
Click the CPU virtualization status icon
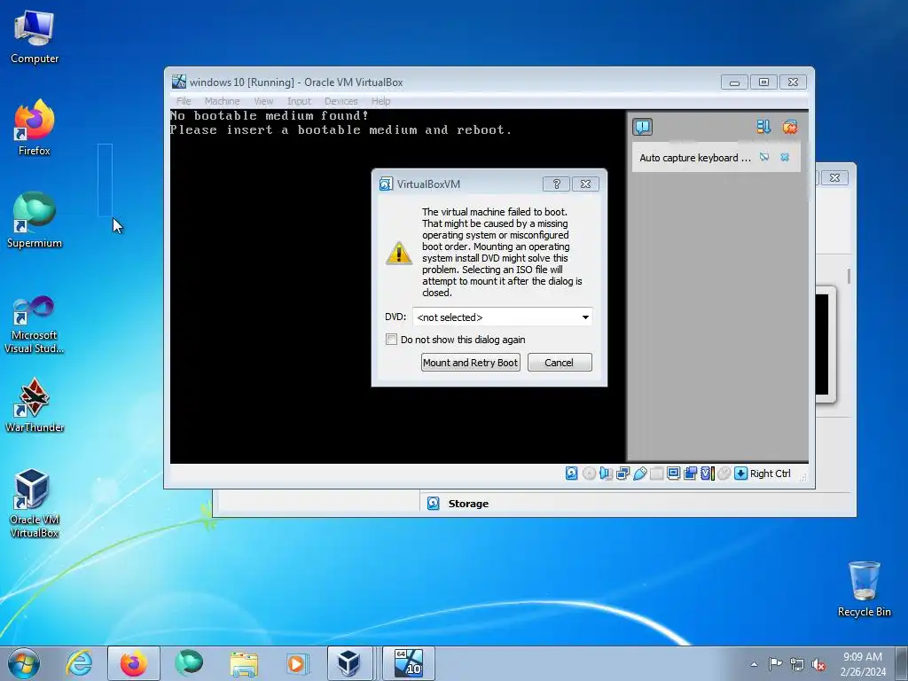click(708, 474)
